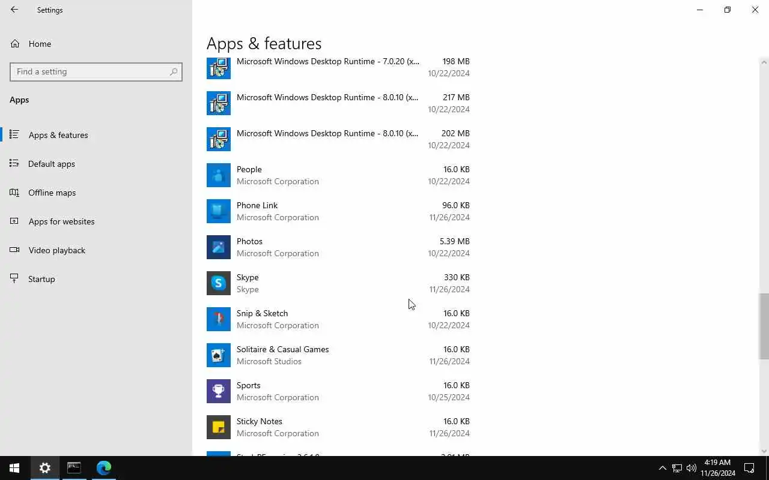Image resolution: width=769 pixels, height=480 pixels.
Task: Click the Sports trophy icon
Action: pyautogui.click(x=219, y=391)
